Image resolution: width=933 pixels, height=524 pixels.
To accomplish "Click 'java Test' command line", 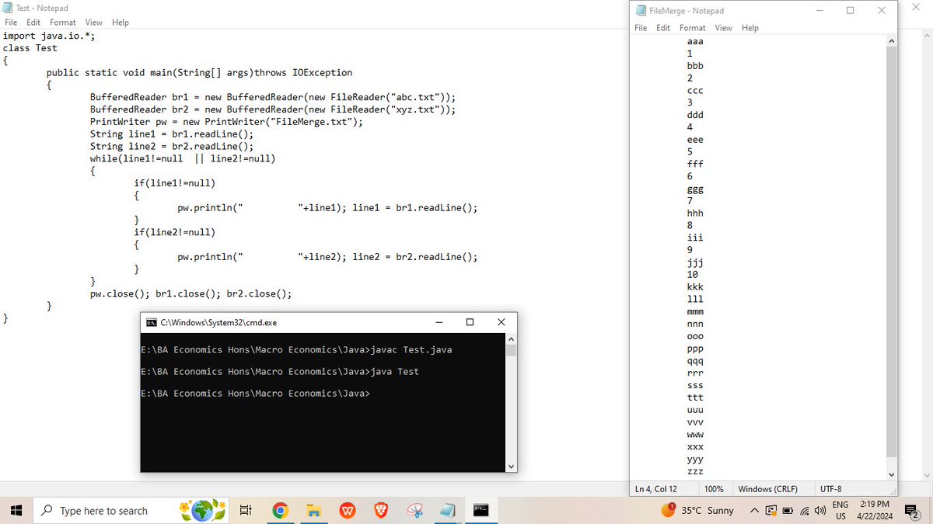I will point(280,372).
